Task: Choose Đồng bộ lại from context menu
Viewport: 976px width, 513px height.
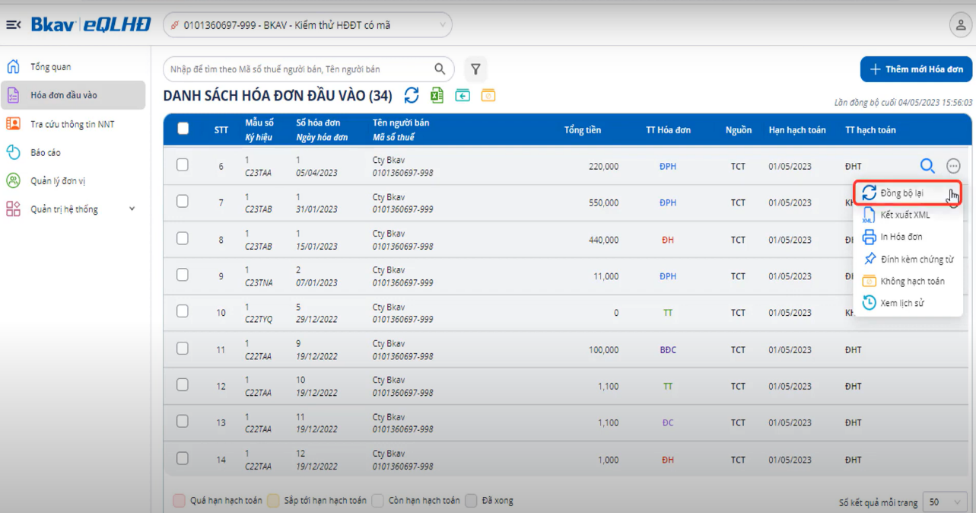Action: (x=908, y=193)
